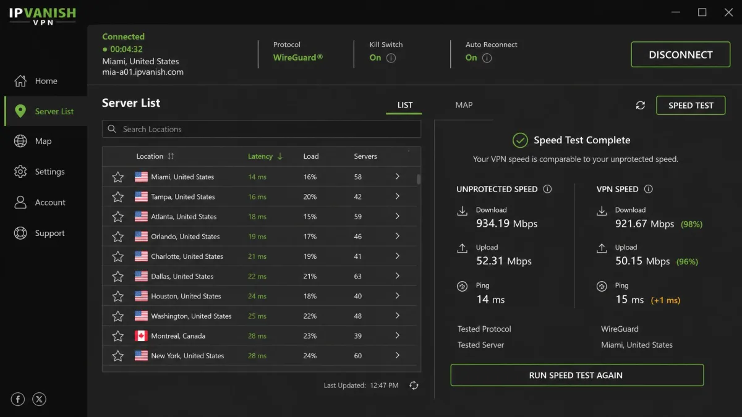
Task: Click the IPVanish VPN logo
Action: (43, 15)
